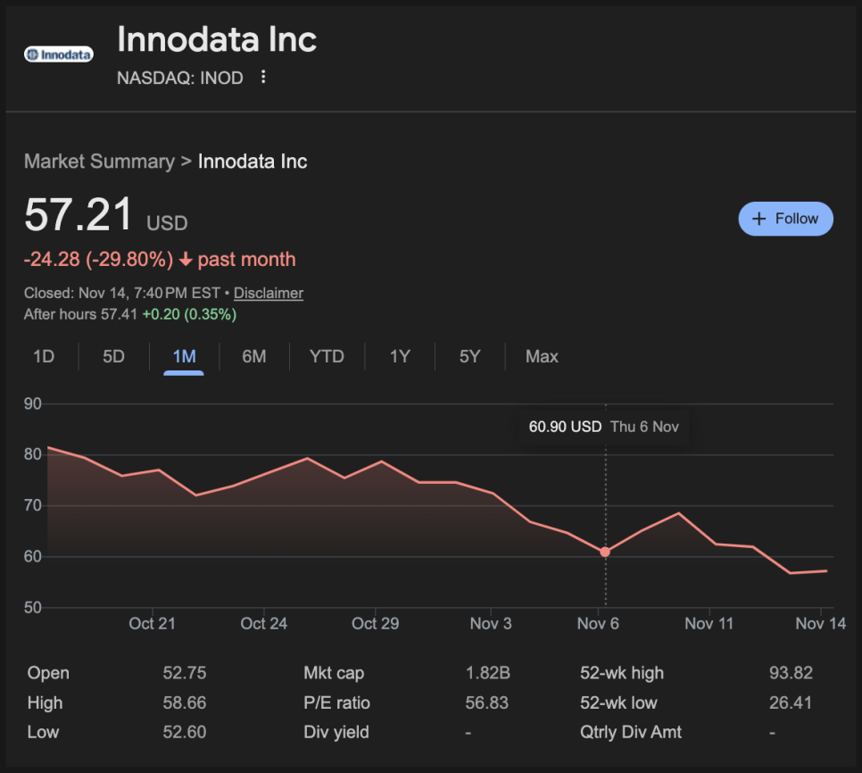Click the Mkt cap value 1.82B
Image resolution: width=862 pixels, height=773 pixels.
click(x=487, y=673)
